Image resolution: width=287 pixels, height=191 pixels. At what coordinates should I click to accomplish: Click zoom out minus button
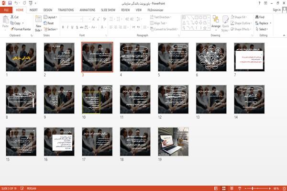pyautogui.click(x=246, y=188)
